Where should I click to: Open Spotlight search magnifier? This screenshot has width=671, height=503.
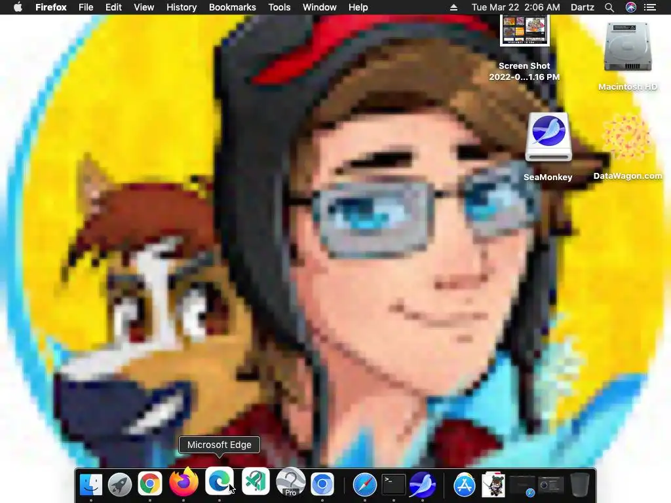tap(609, 7)
